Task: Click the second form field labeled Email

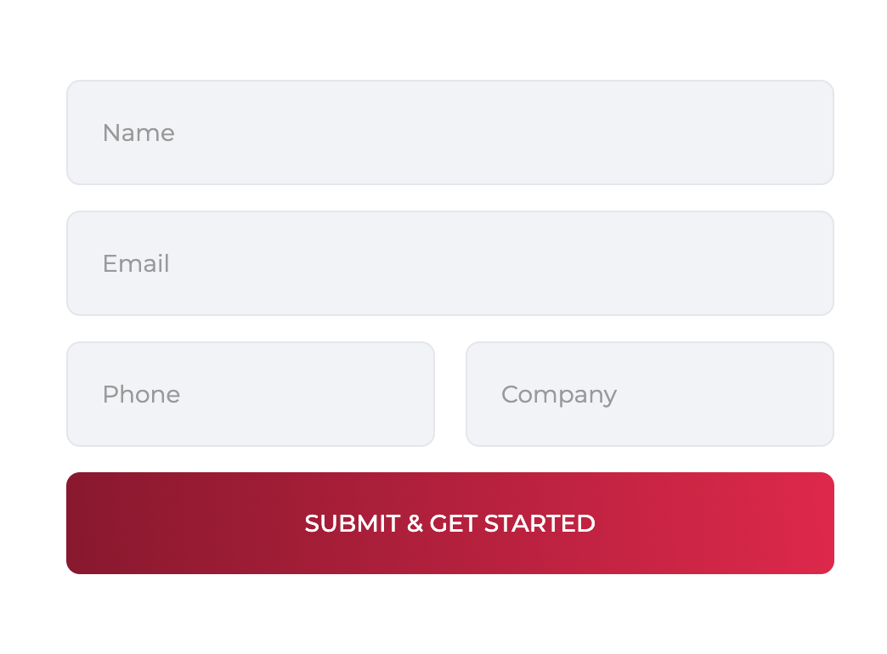Action: (x=450, y=263)
